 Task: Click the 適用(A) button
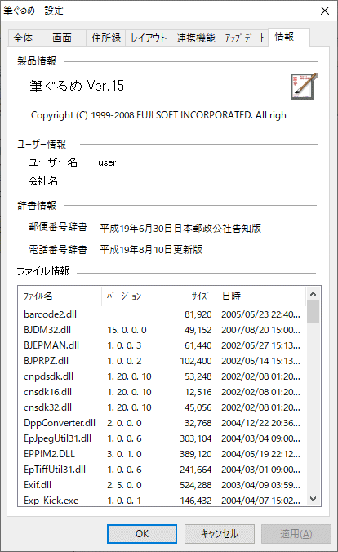pyautogui.click(x=296, y=534)
